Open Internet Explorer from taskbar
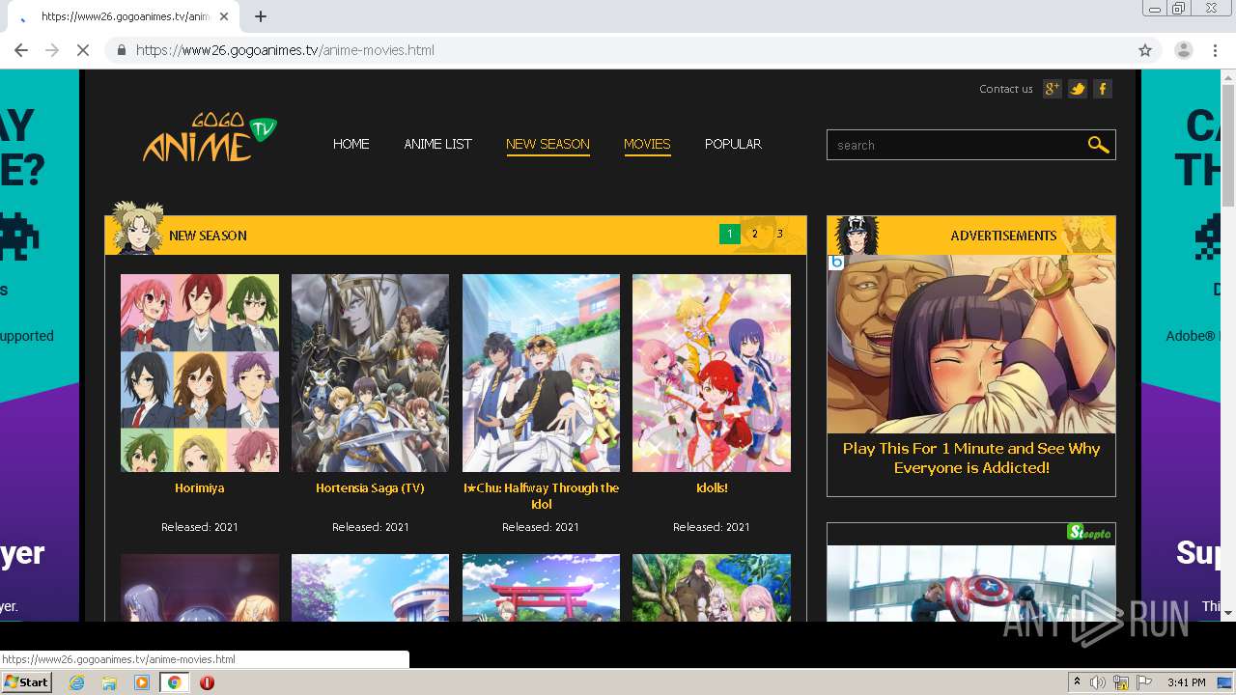 (x=77, y=682)
